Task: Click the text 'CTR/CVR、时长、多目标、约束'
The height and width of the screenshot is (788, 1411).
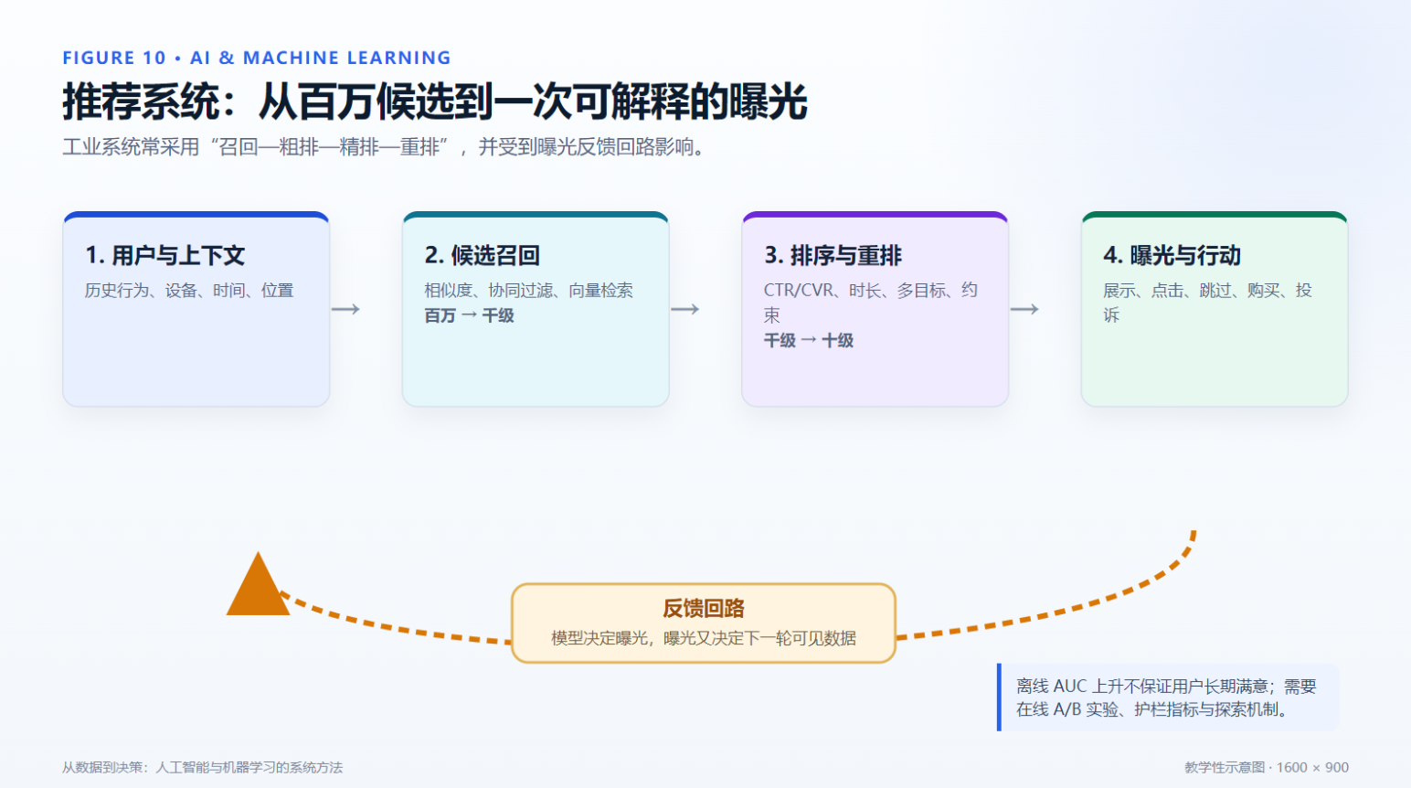Action: click(871, 303)
